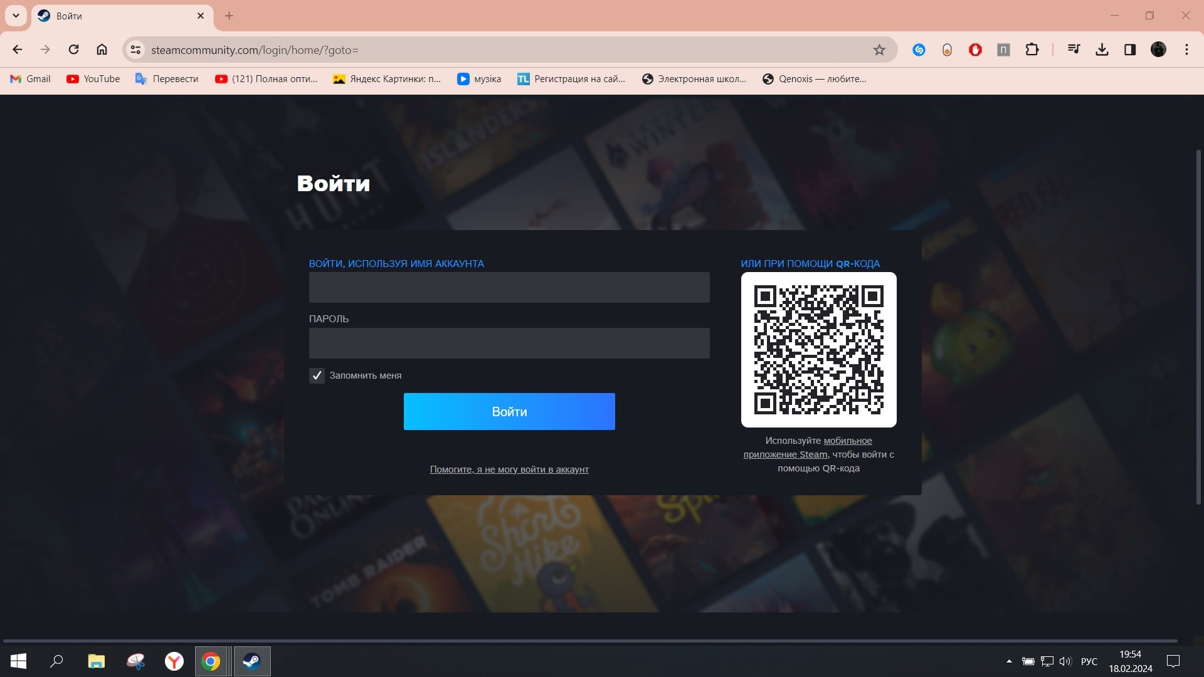The image size is (1204, 677).
Task: Open Steam app from the taskbar
Action: click(252, 661)
